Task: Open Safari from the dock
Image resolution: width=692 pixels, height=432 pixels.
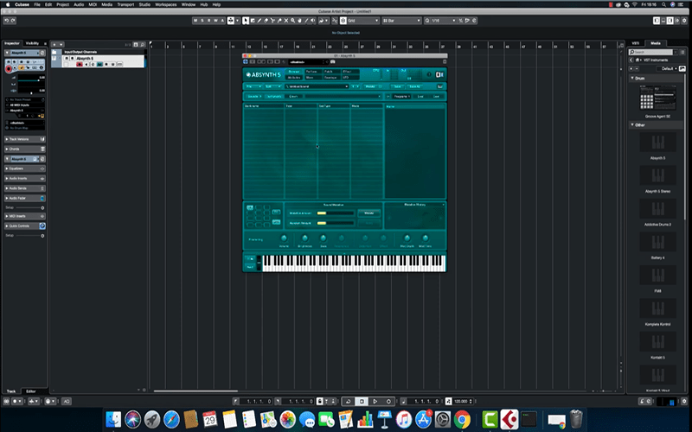Action: 171,419
